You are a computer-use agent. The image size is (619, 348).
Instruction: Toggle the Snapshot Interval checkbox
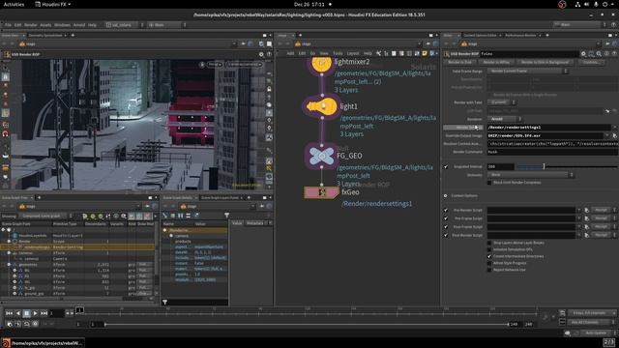446,166
